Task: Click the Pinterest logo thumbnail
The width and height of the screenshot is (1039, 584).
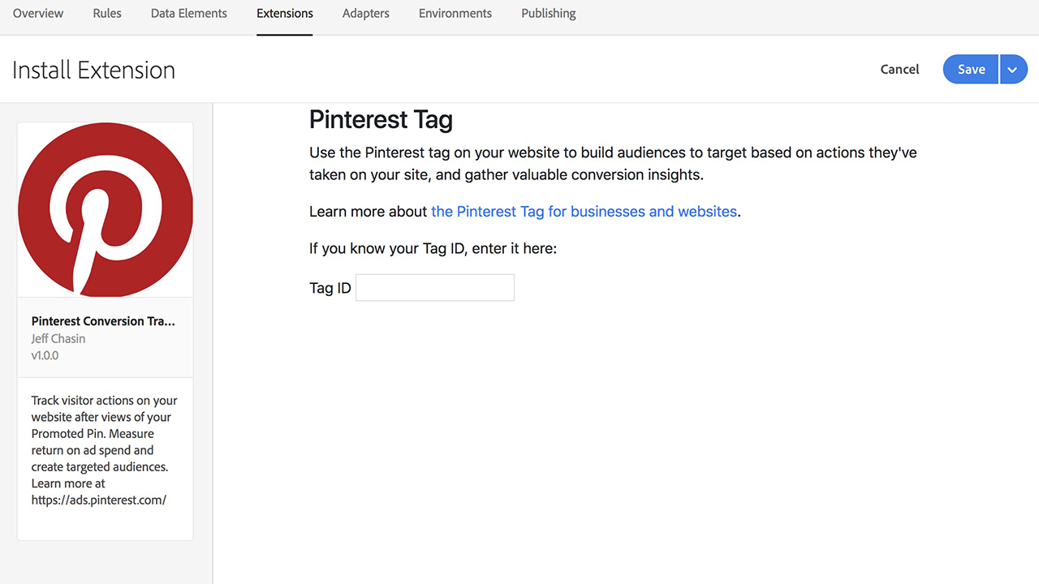Action: [x=105, y=209]
